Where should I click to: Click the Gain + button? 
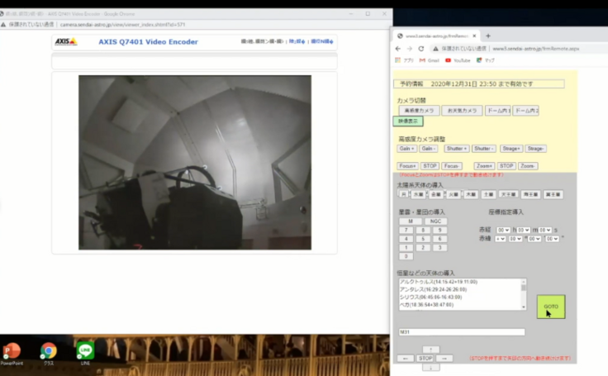[x=407, y=149]
